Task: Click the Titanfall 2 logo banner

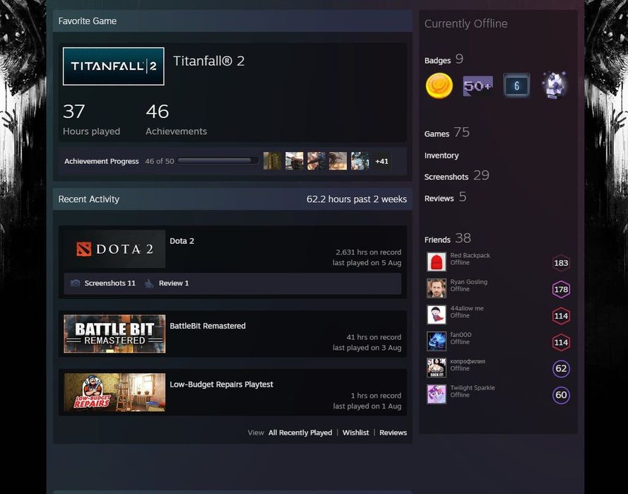Action: pyautogui.click(x=113, y=66)
